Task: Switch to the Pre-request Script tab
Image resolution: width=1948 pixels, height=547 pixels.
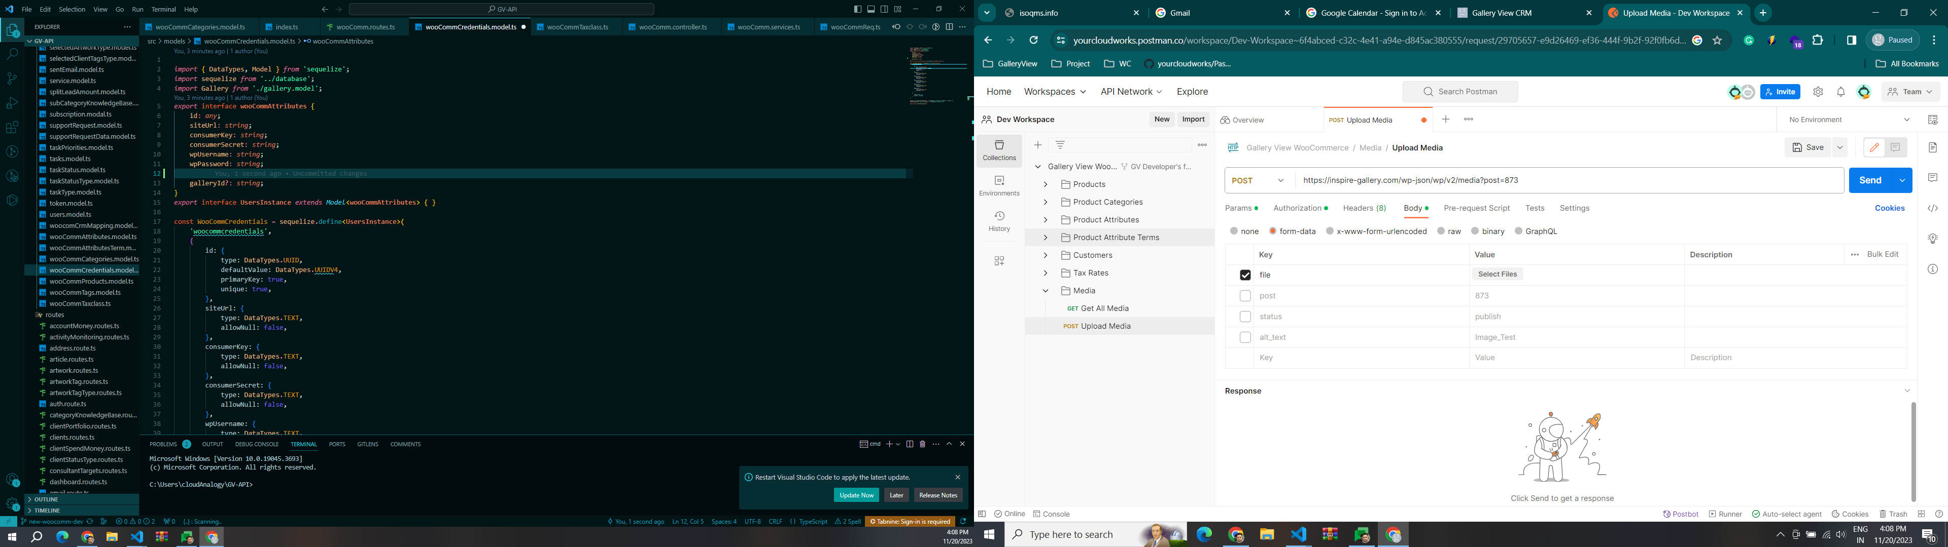Action: (x=1476, y=208)
